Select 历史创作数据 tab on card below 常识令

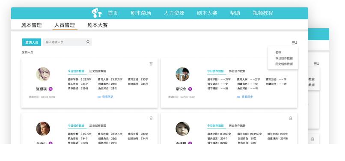[x=237, y=125]
